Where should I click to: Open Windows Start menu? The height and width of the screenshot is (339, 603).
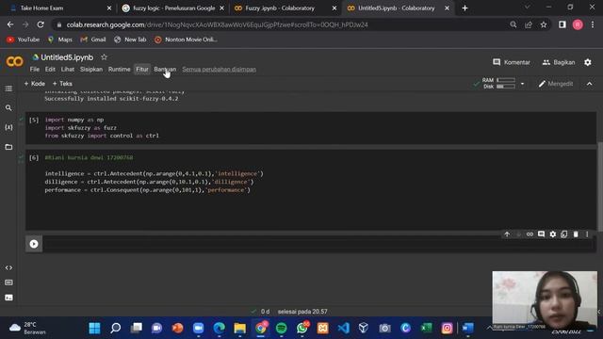94,329
